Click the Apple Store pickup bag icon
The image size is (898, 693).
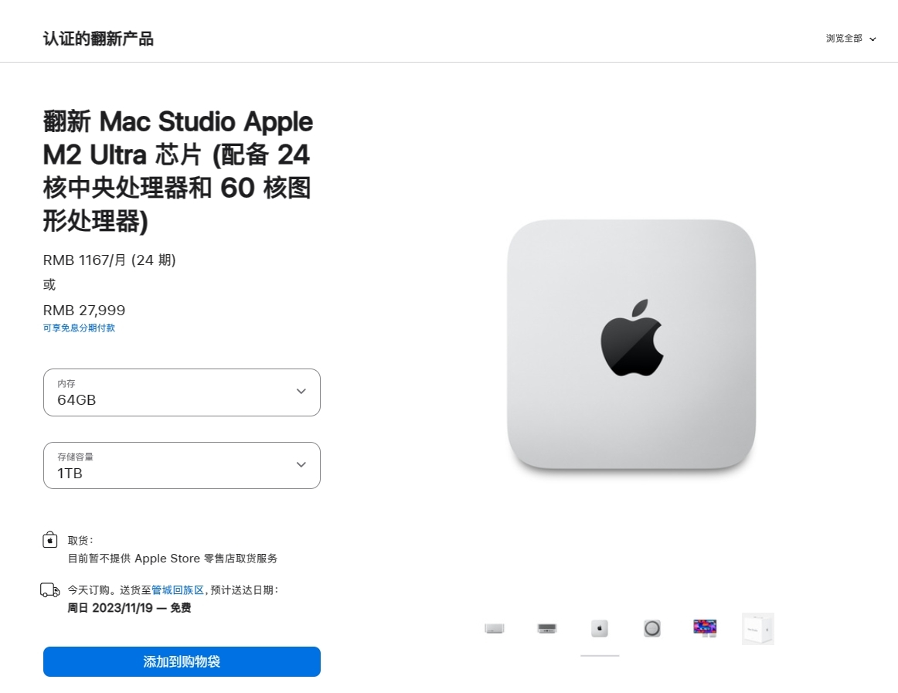tap(50, 540)
